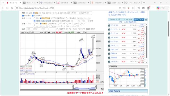Click the chart range slider right handle
The height and width of the screenshot is (96, 170).
click(x=96, y=87)
